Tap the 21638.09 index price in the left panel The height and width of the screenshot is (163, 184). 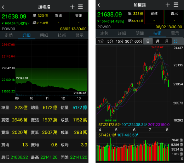[x=14, y=17]
